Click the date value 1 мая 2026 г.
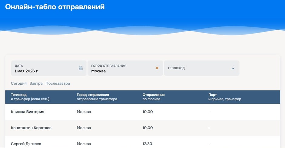Image resolution: width=285 pixels, height=148 pixels. (x=27, y=71)
